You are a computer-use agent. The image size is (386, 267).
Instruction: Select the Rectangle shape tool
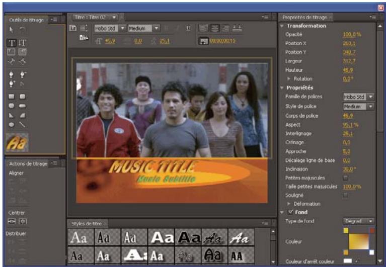coord(12,97)
